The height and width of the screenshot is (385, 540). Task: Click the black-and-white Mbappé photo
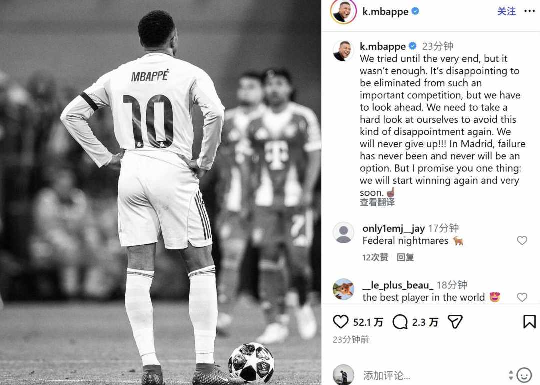160,192
